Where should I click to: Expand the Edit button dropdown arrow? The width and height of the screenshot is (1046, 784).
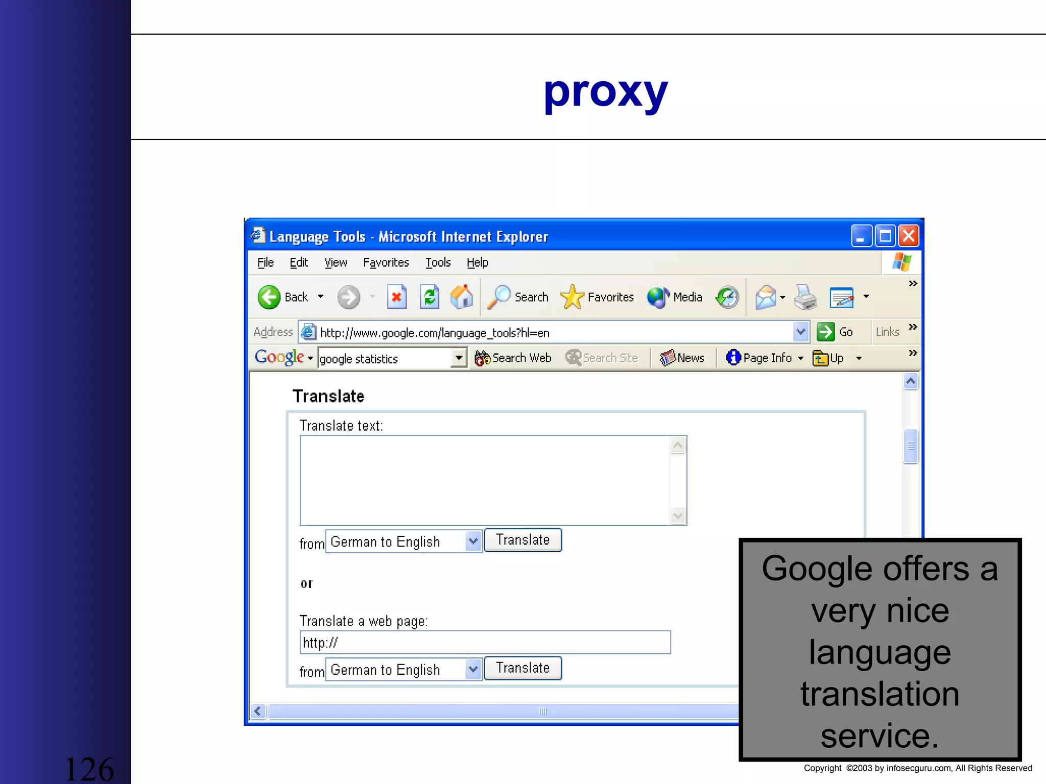pos(866,297)
